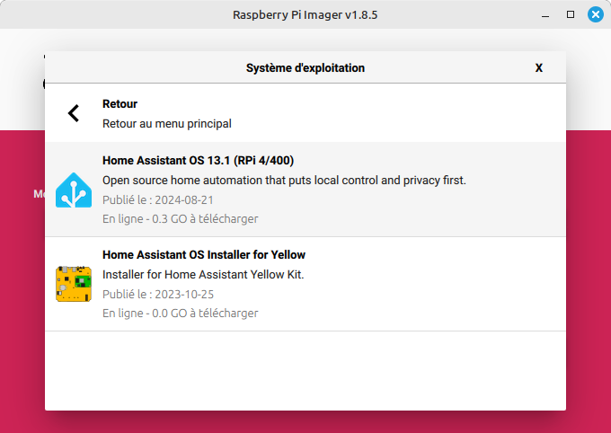Viewport: 611px width, 433px height.
Task: Click the Retour heading
Action: [x=120, y=104]
